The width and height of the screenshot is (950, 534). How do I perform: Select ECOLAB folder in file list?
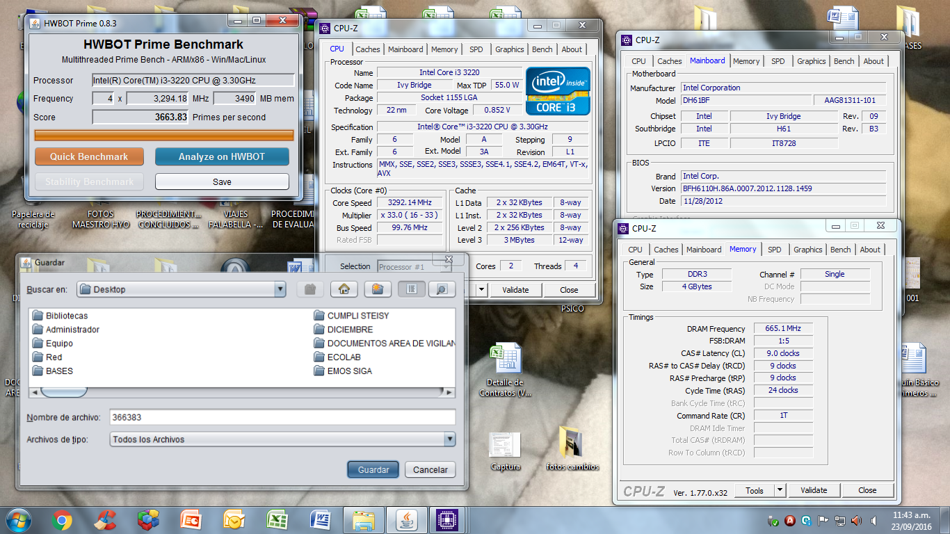337,357
